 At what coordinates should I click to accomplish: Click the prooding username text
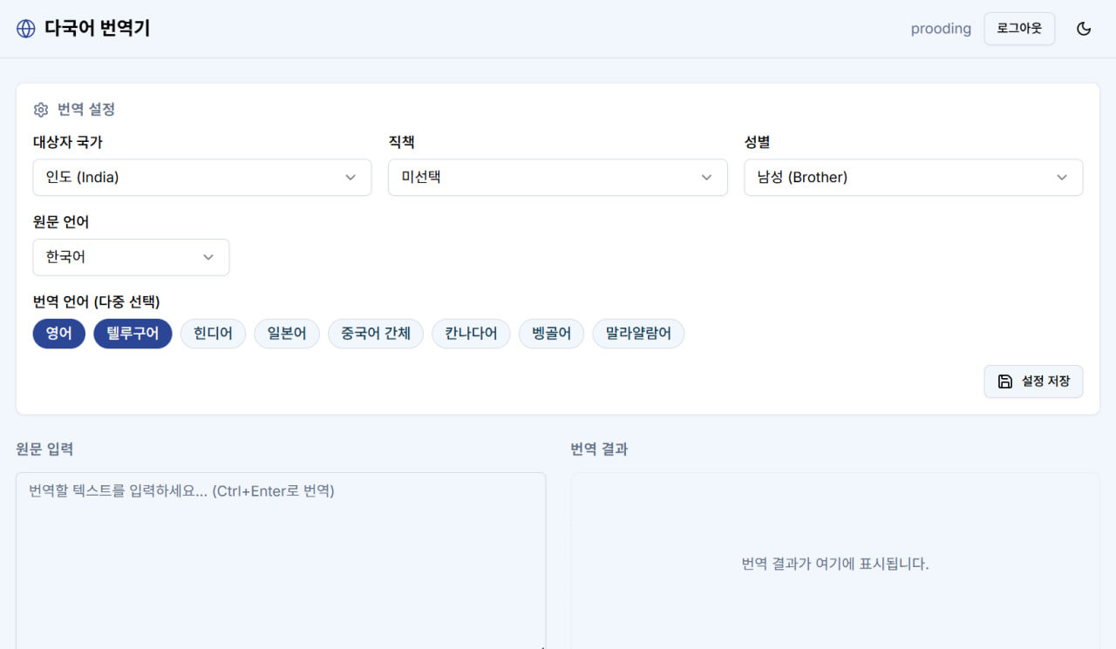[941, 29]
